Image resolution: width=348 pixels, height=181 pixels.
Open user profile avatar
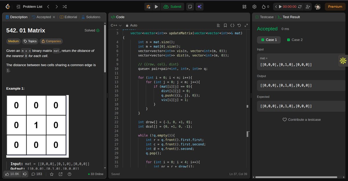[x=318, y=6]
